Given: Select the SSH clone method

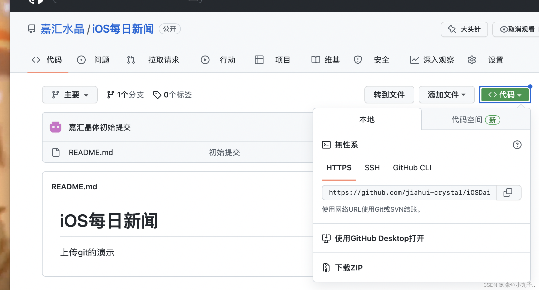Looking at the screenshot, I should pos(372,168).
